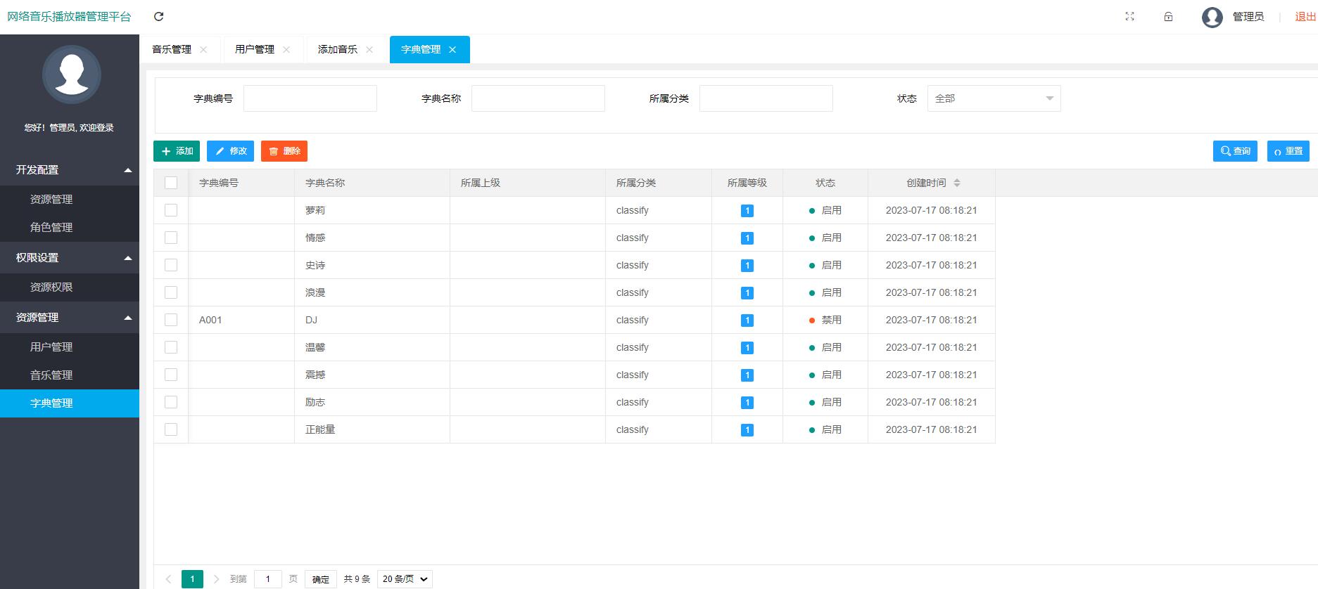The image size is (1318, 589).
Task: Open 字典管理 in sidebar
Action: [70, 403]
